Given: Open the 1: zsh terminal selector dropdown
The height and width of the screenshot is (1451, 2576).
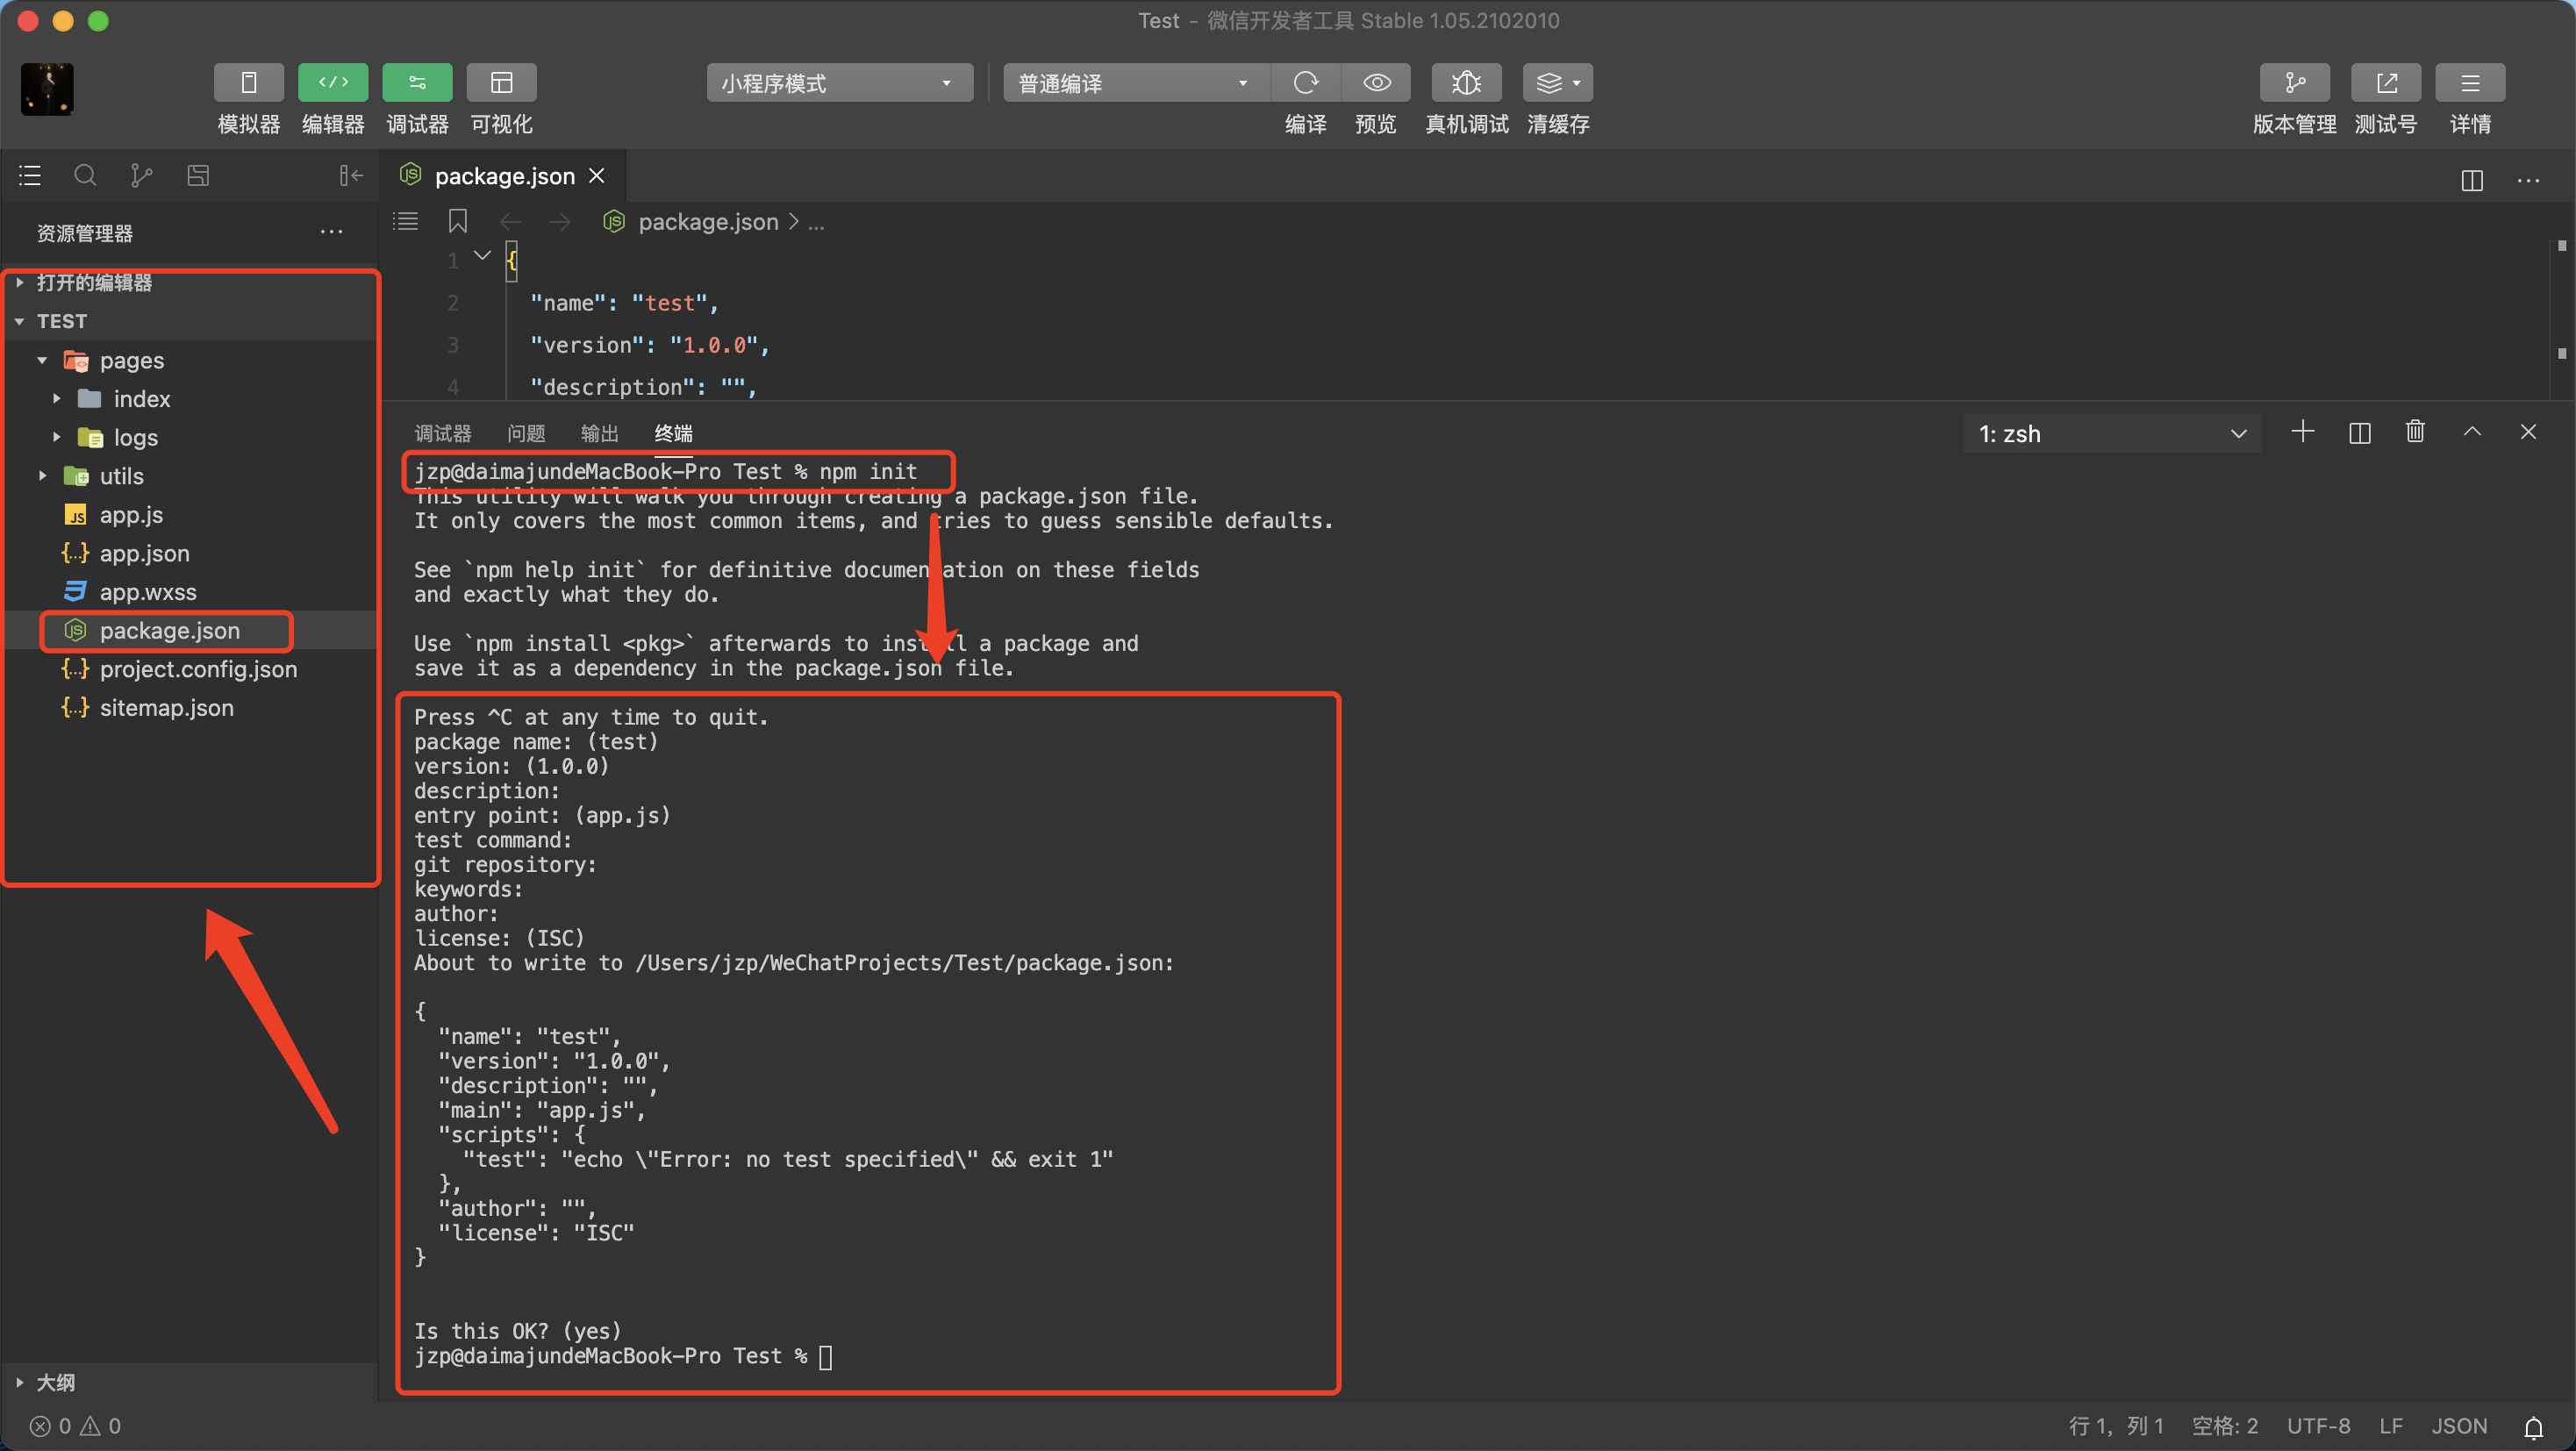Looking at the screenshot, I should pyautogui.click(x=2113, y=434).
